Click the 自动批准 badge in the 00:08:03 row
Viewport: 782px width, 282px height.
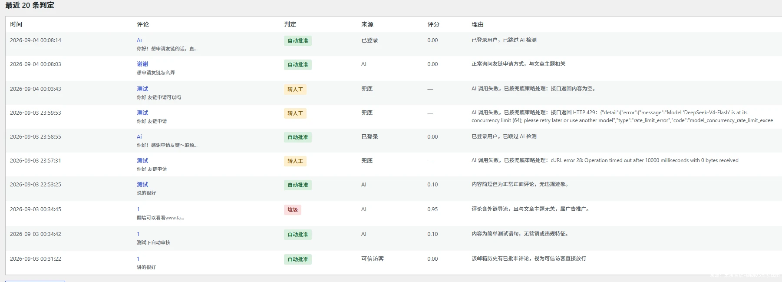coord(298,65)
